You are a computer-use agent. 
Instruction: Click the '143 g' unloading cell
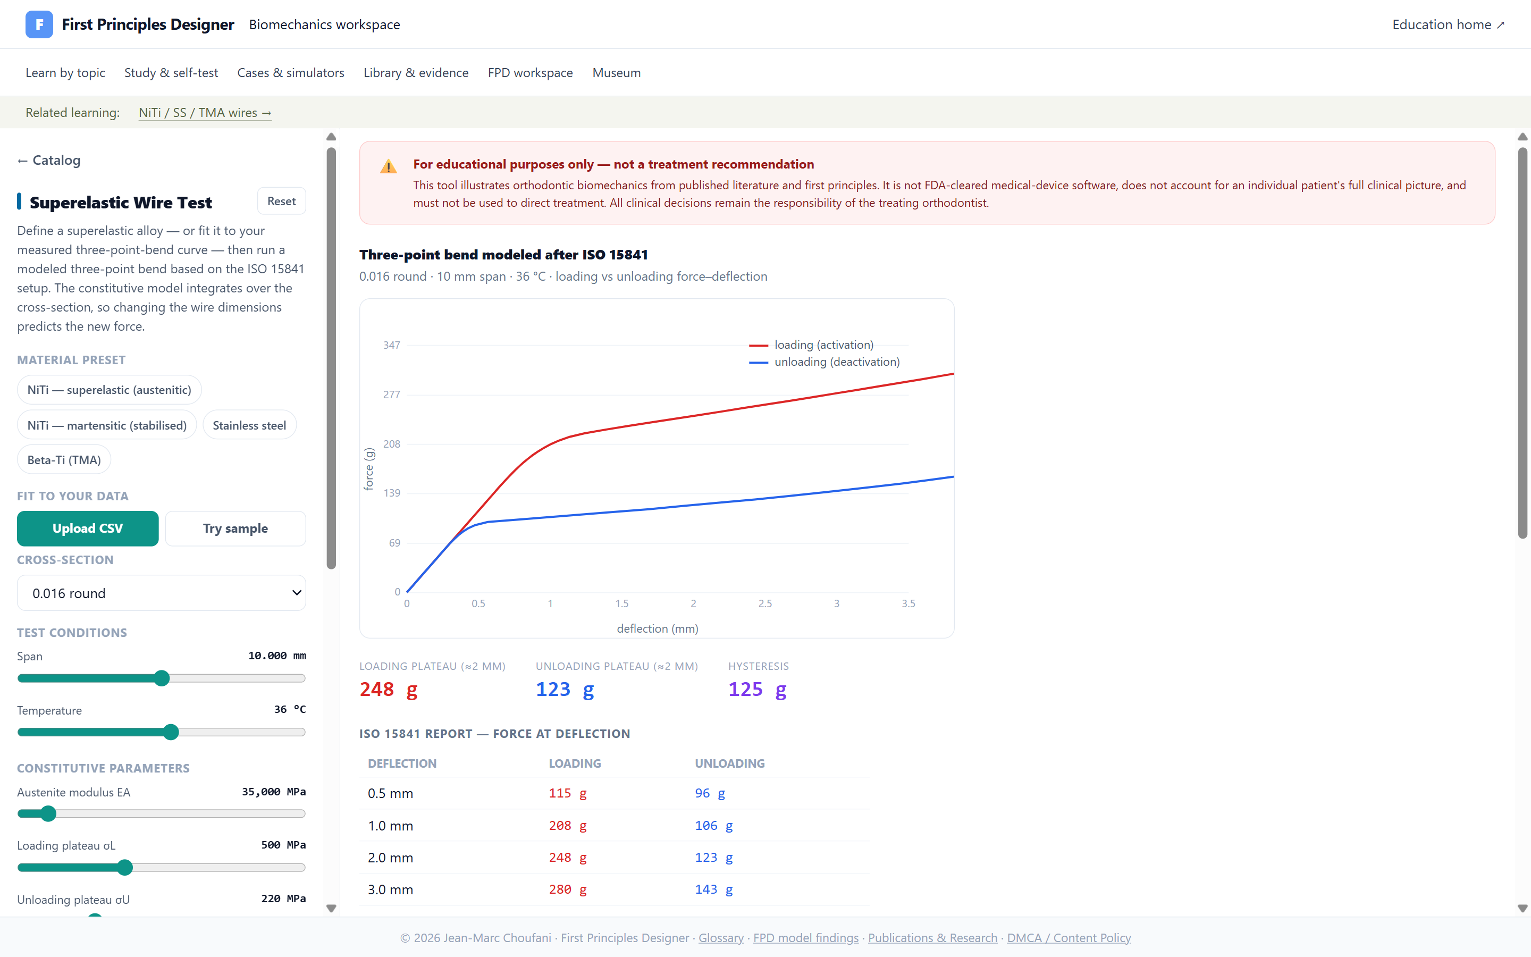(x=713, y=889)
